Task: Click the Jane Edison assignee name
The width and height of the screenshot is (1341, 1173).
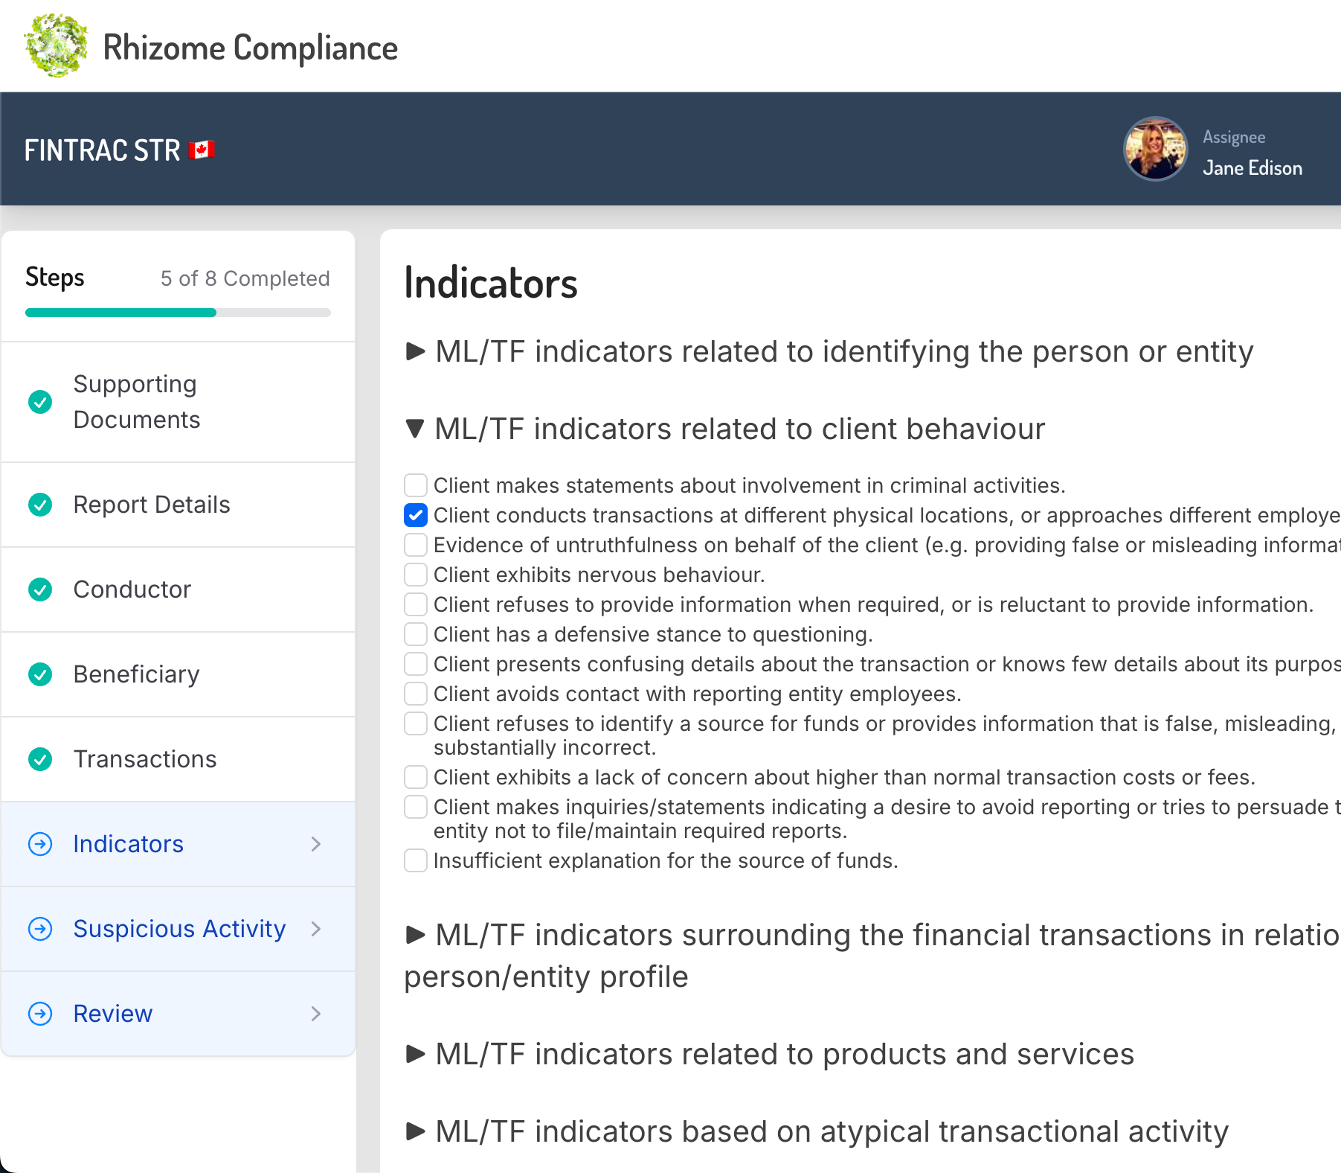Action: coord(1252,168)
